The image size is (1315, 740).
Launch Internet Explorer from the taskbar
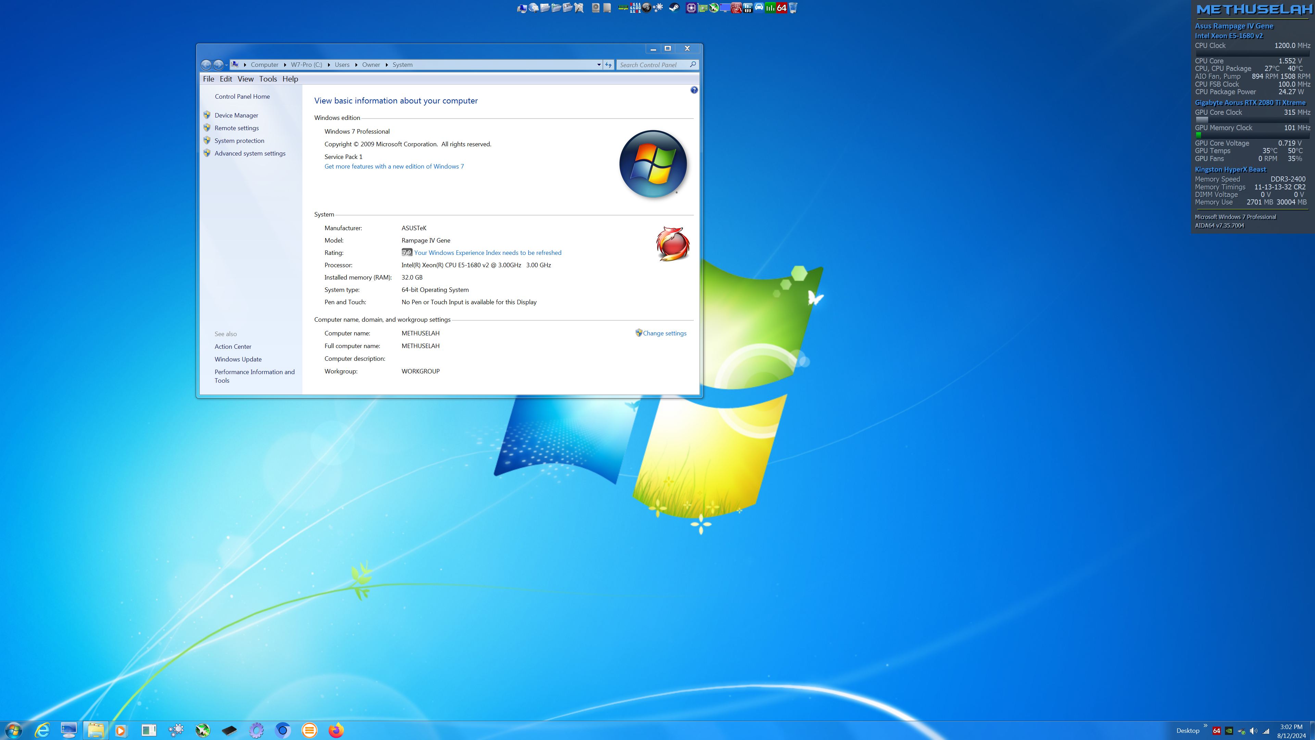click(x=42, y=730)
